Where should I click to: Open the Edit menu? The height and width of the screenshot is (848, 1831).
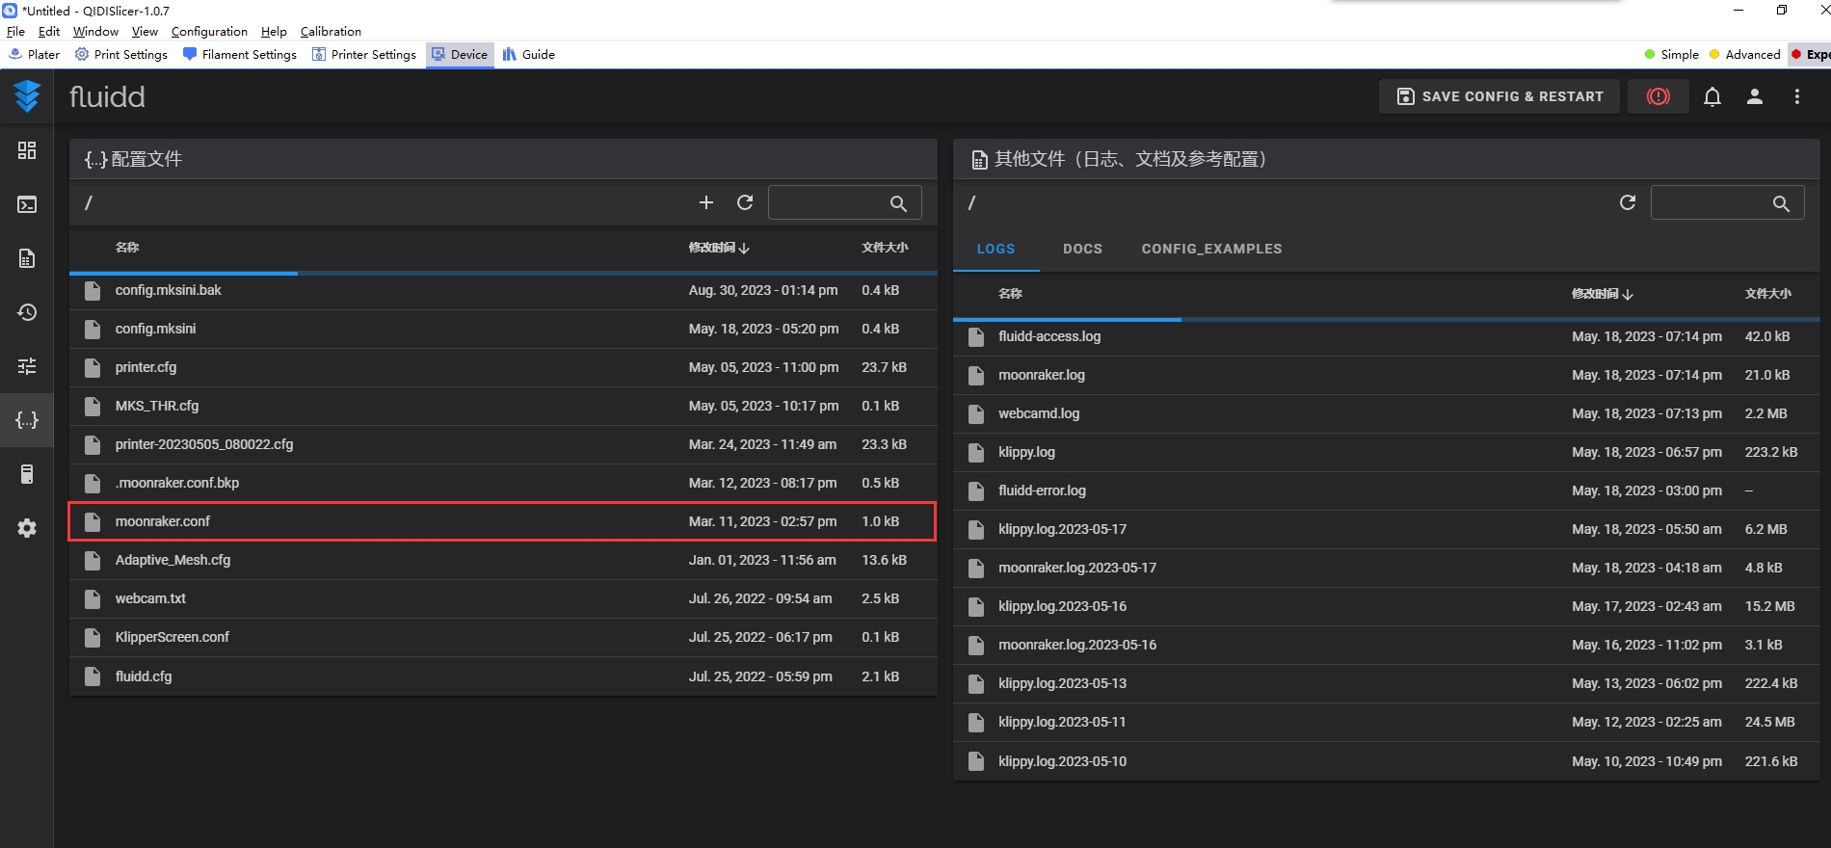[49, 32]
